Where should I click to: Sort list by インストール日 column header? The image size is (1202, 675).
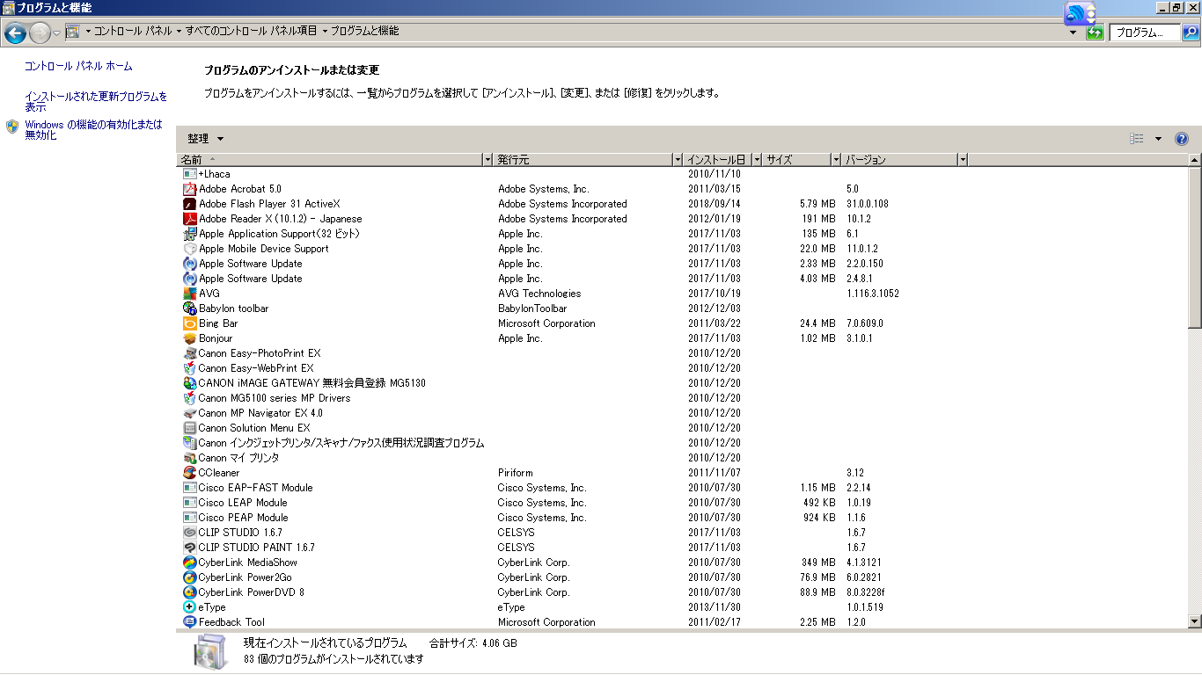(x=716, y=160)
